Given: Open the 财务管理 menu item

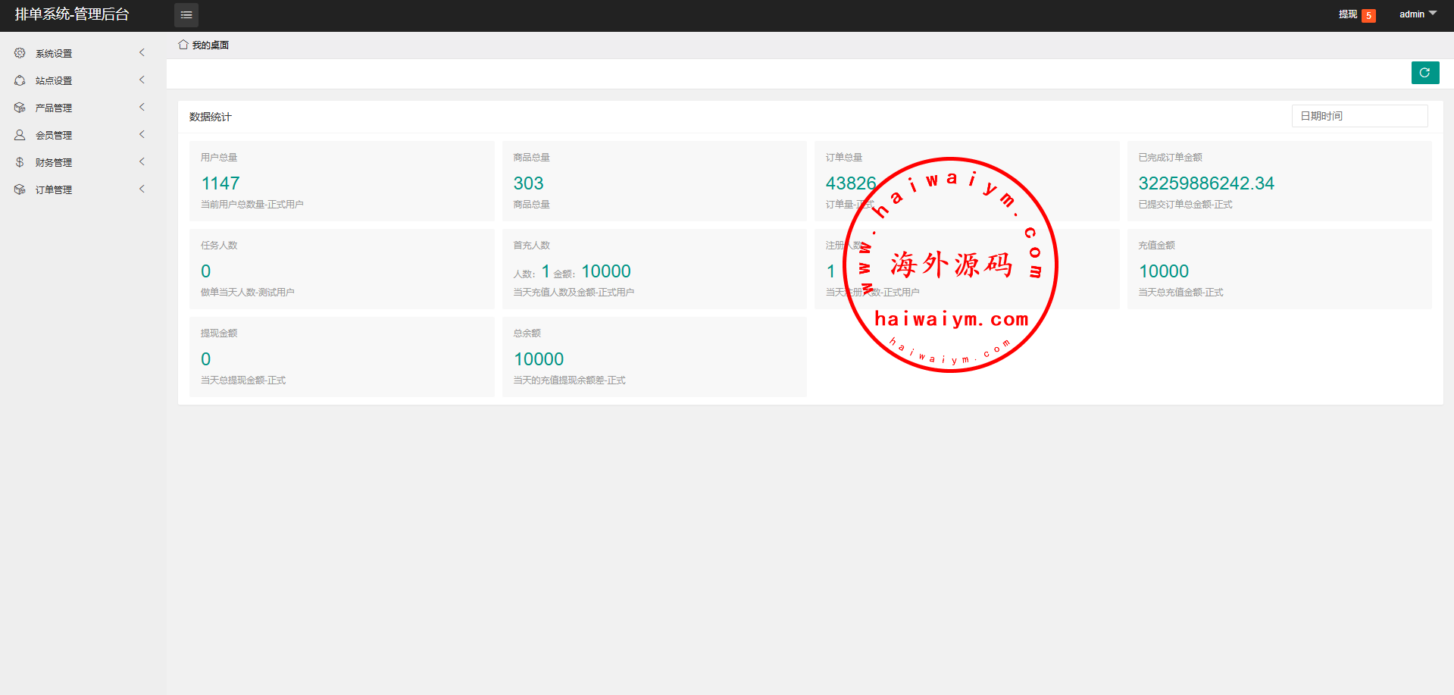Looking at the screenshot, I should pos(54,162).
